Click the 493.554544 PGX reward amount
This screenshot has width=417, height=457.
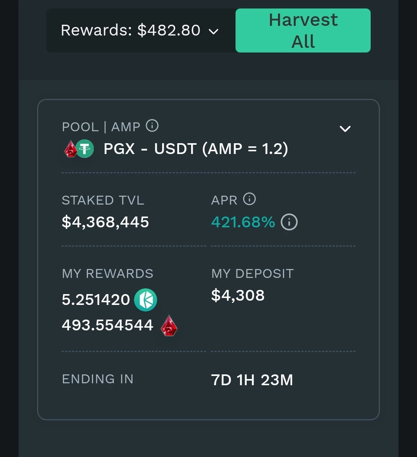point(107,325)
